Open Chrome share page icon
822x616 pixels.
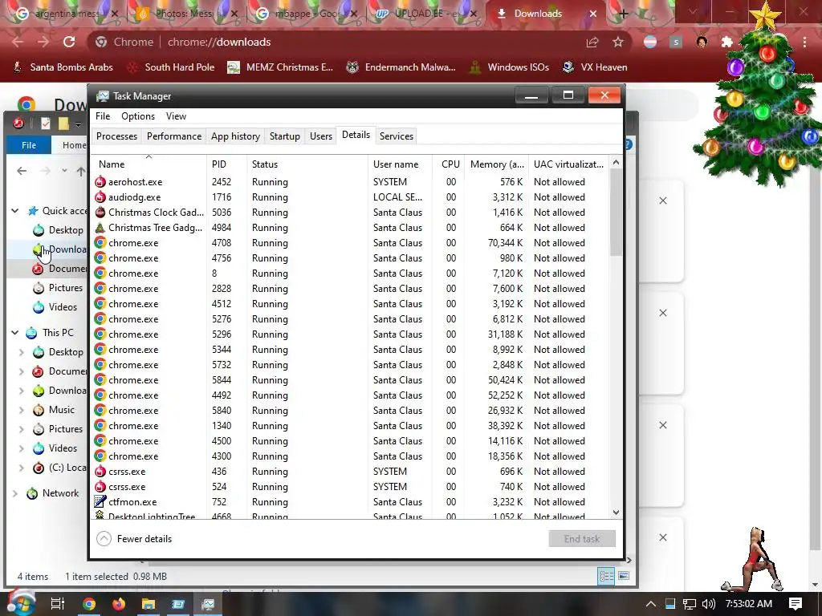592,42
